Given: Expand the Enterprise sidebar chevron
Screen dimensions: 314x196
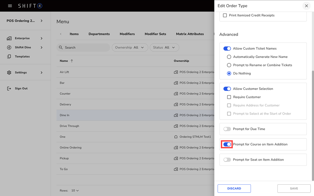Looking at the screenshot, I should click(x=42, y=38).
